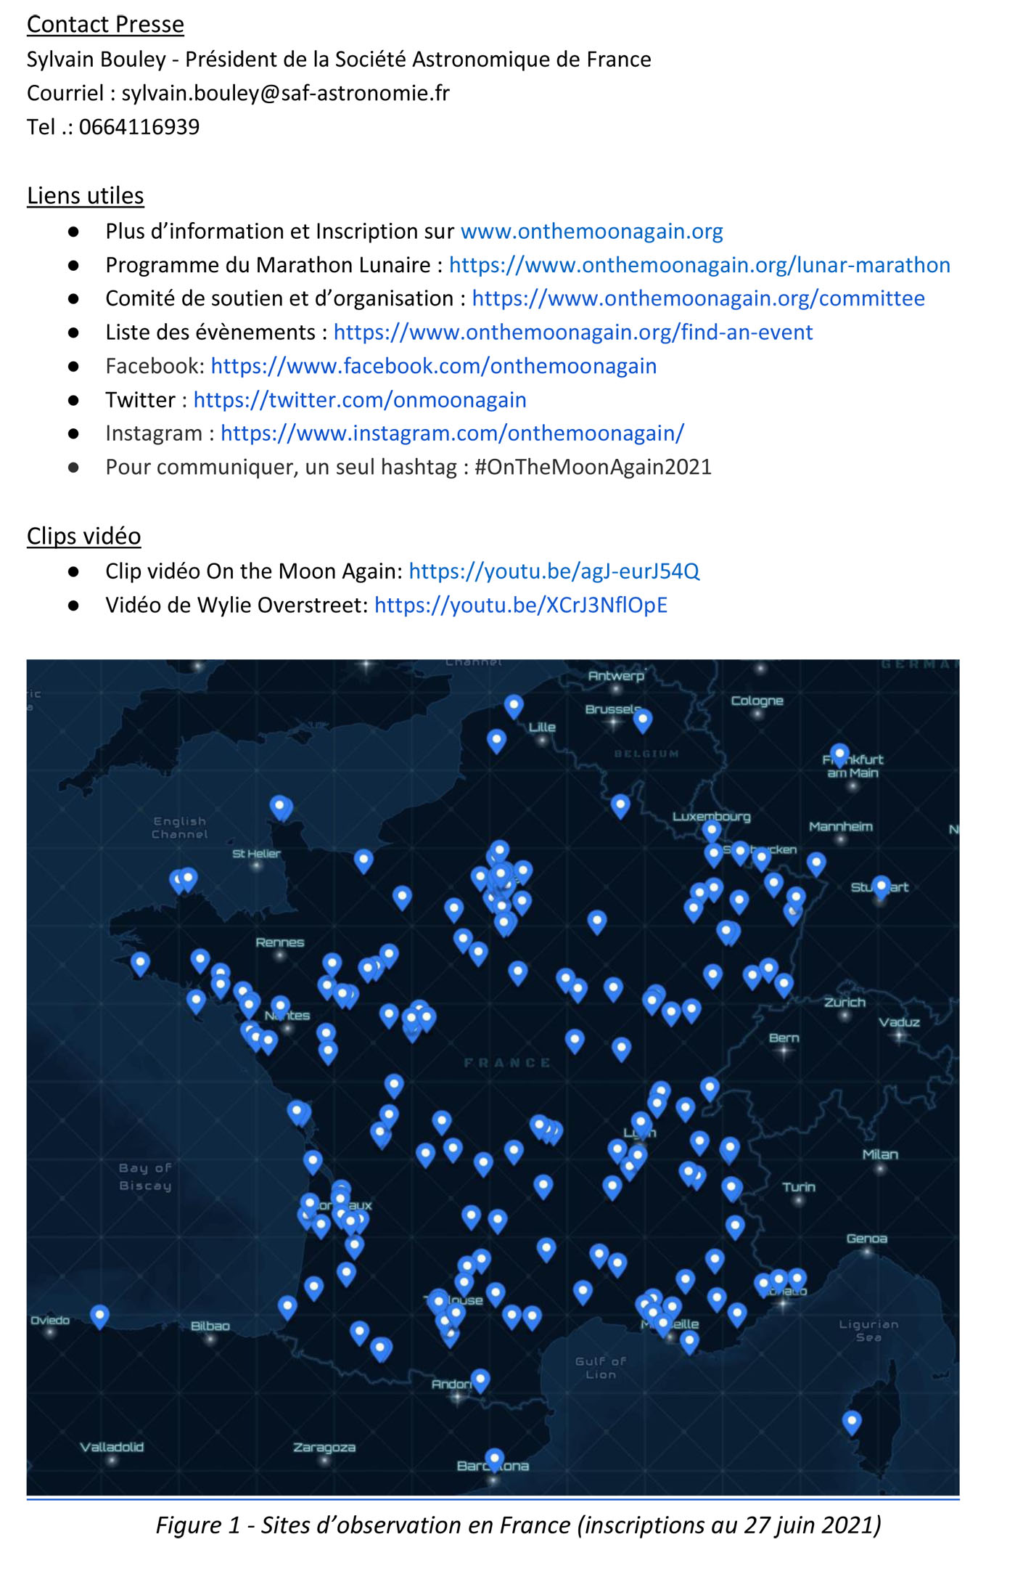
Task: Open the youtu.be/agJ-eurJ54Q clip link
Action: 554,571
